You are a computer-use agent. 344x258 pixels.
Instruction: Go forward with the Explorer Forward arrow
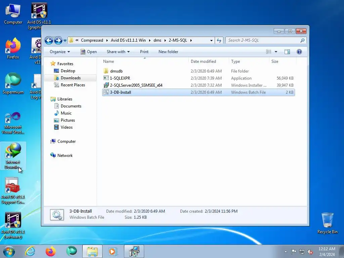(58, 40)
